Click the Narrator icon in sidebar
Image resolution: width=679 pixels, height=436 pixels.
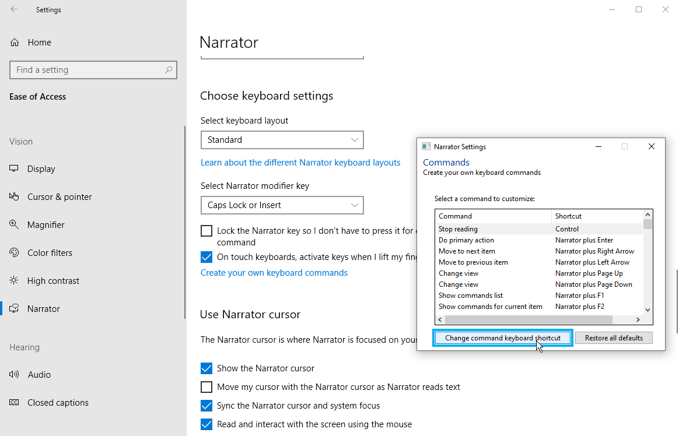(14, 308)
